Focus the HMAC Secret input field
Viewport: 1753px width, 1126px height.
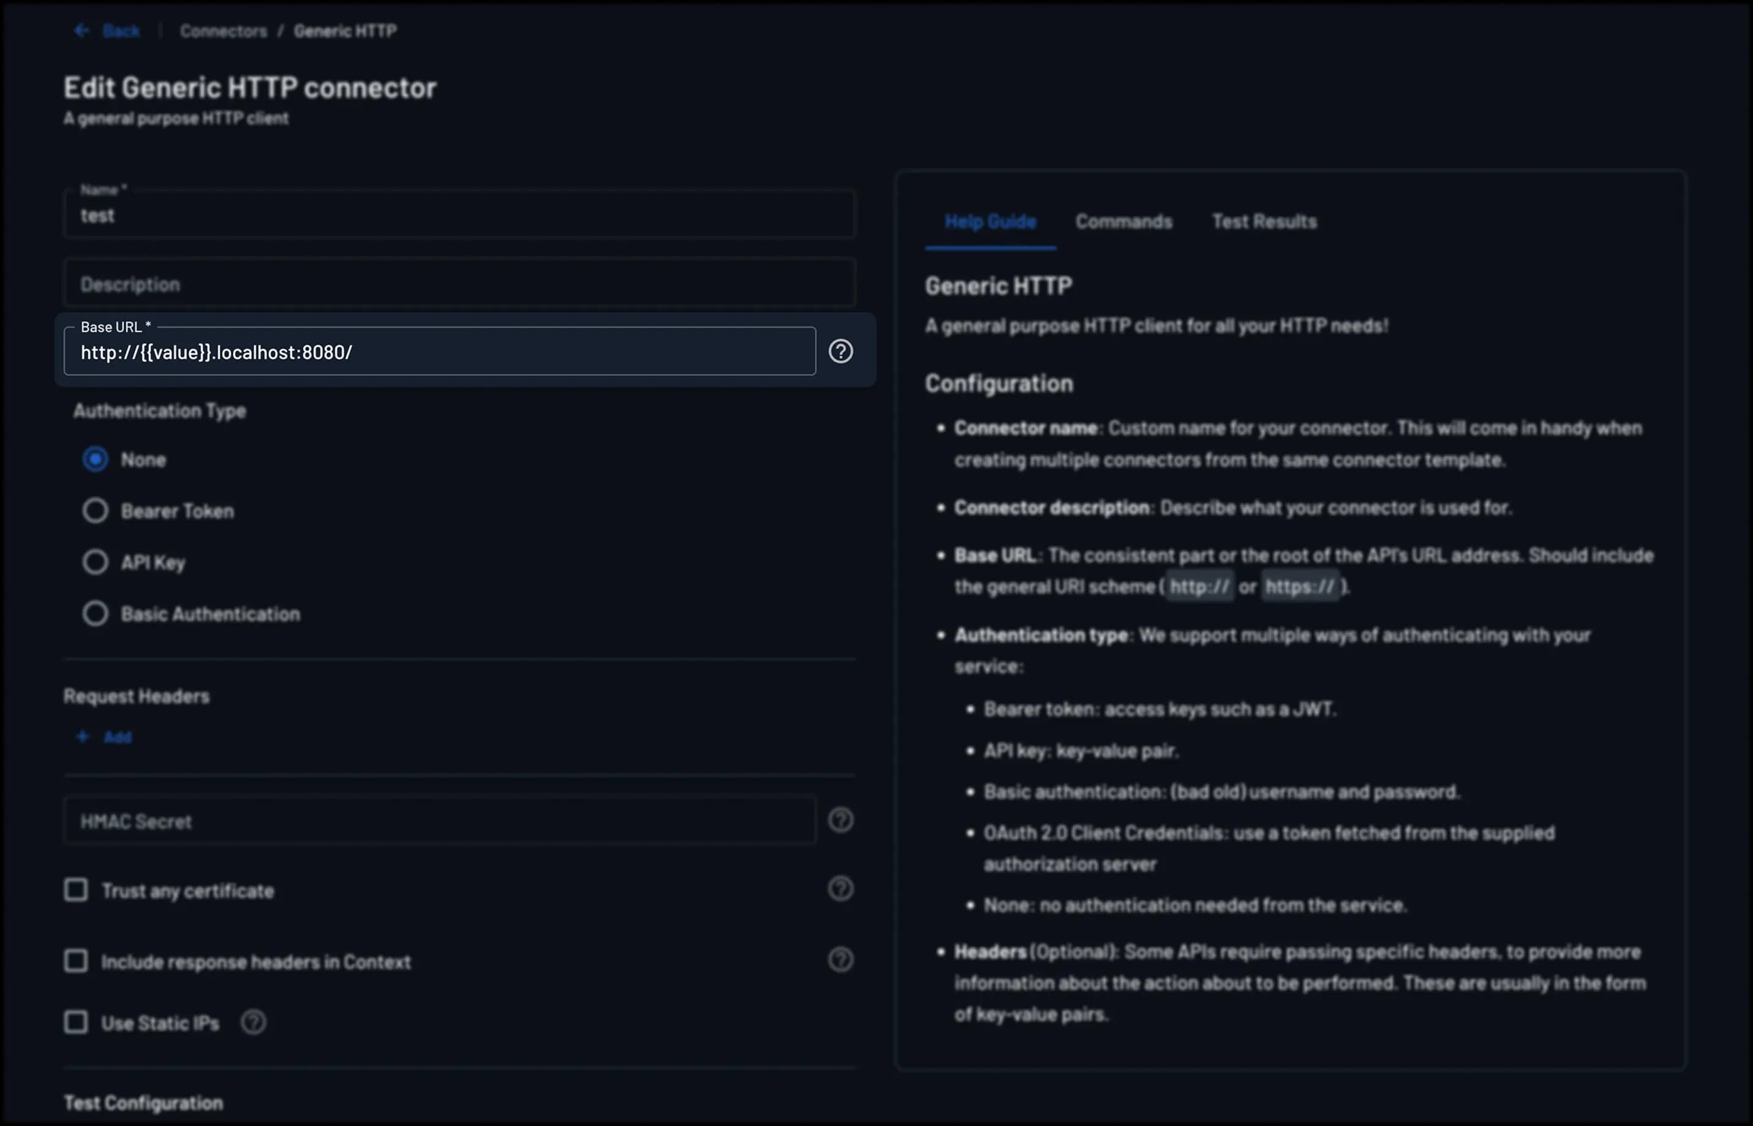(x=439, y=821)
